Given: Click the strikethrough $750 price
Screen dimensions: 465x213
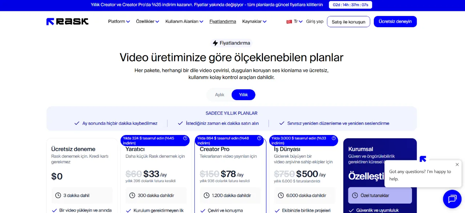Looking at the screenshot, I should (x=284, y=174).
